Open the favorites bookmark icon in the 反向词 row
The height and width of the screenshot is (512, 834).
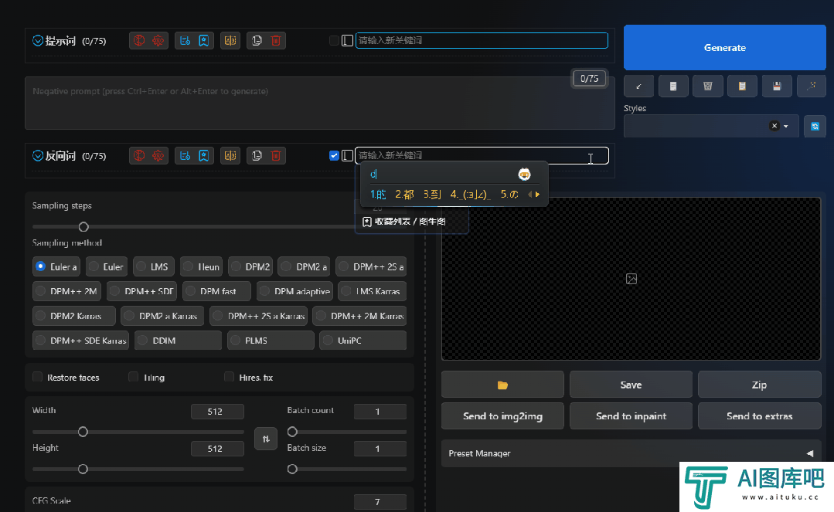pyautogui.click(x=204, y=156)
